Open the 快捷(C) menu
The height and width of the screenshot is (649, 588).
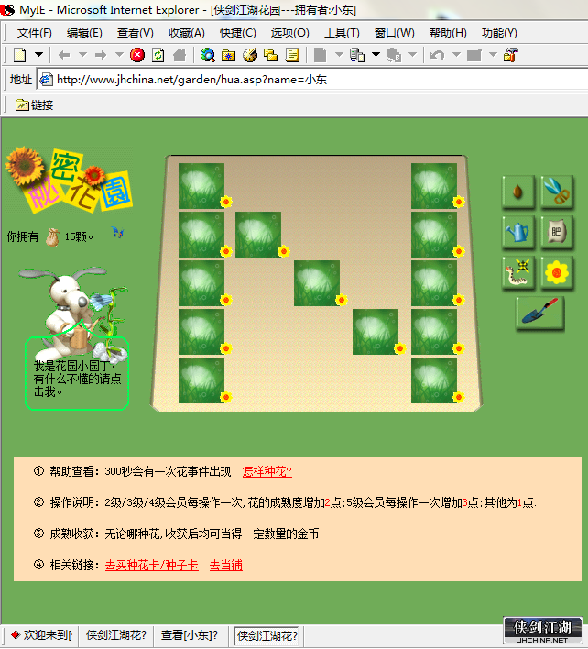(238, 33)
